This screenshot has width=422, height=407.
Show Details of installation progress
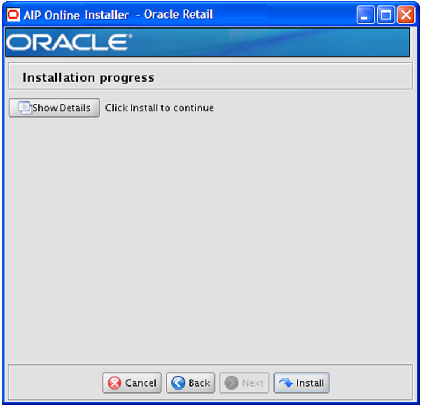pyautogui.click(x=54, y=108)
